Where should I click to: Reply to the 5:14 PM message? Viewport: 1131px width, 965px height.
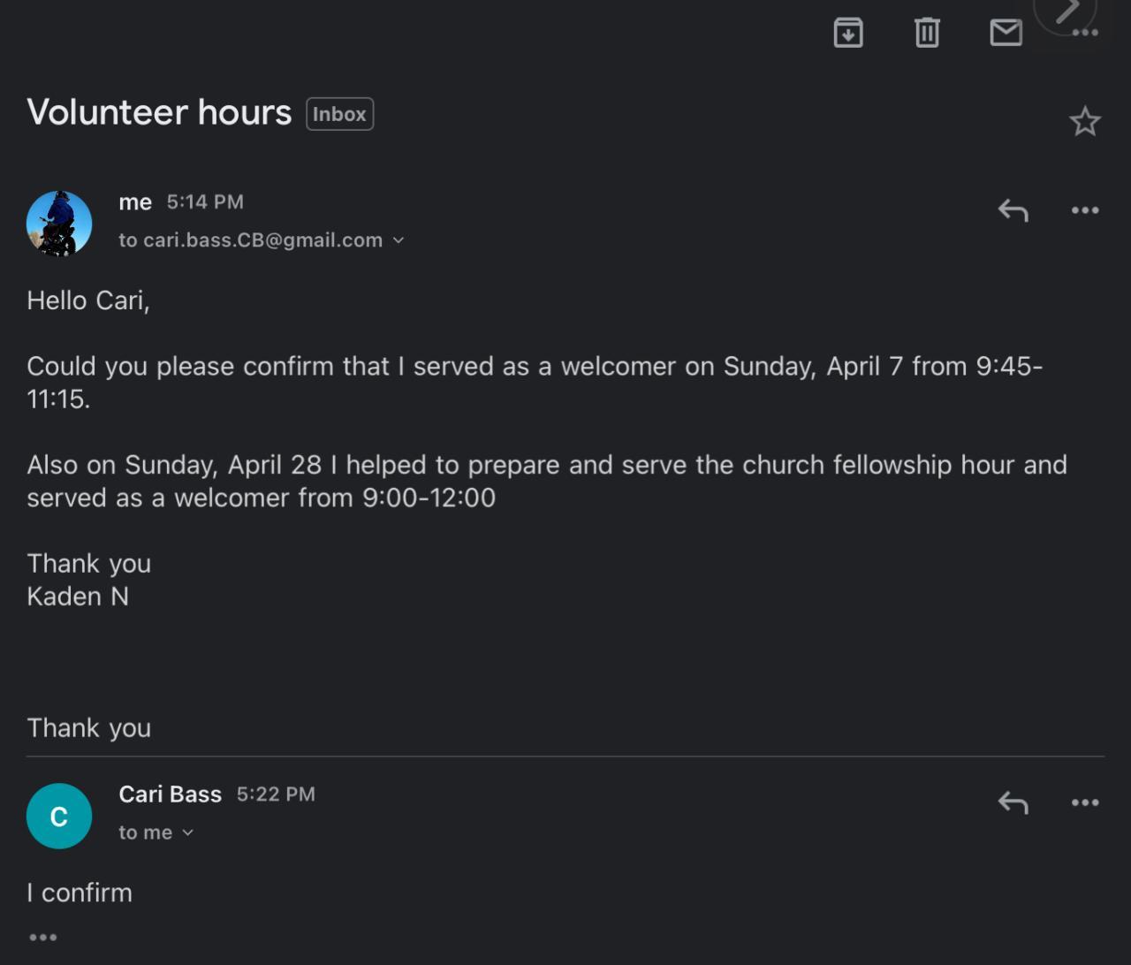pyautogui.click(x=1013, y=210)
